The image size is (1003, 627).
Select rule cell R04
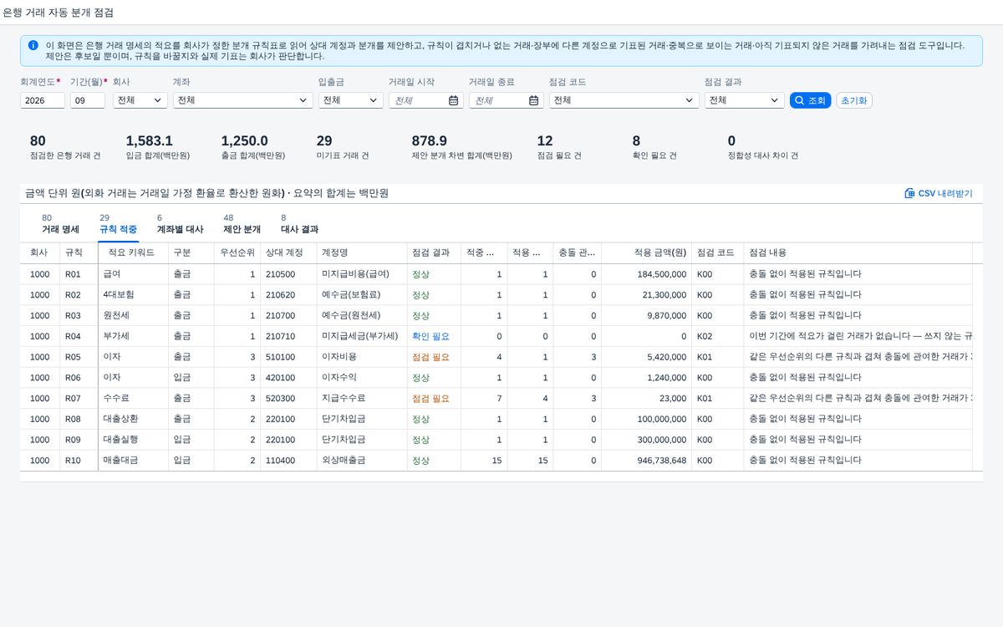[73, 336]
